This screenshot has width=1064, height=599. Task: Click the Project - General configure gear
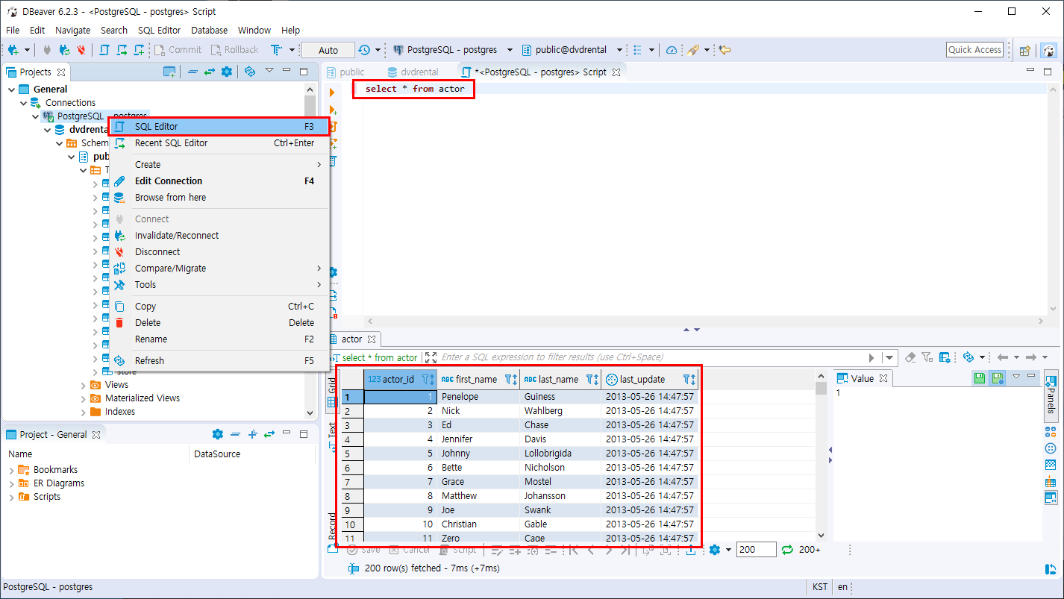(x=218, y=434)
